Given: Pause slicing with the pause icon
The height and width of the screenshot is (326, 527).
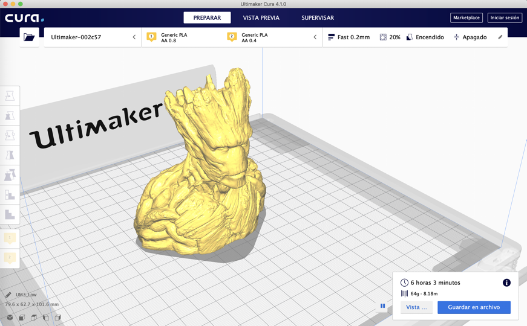Looking at the screenshot, I should (x=382, y=306).
